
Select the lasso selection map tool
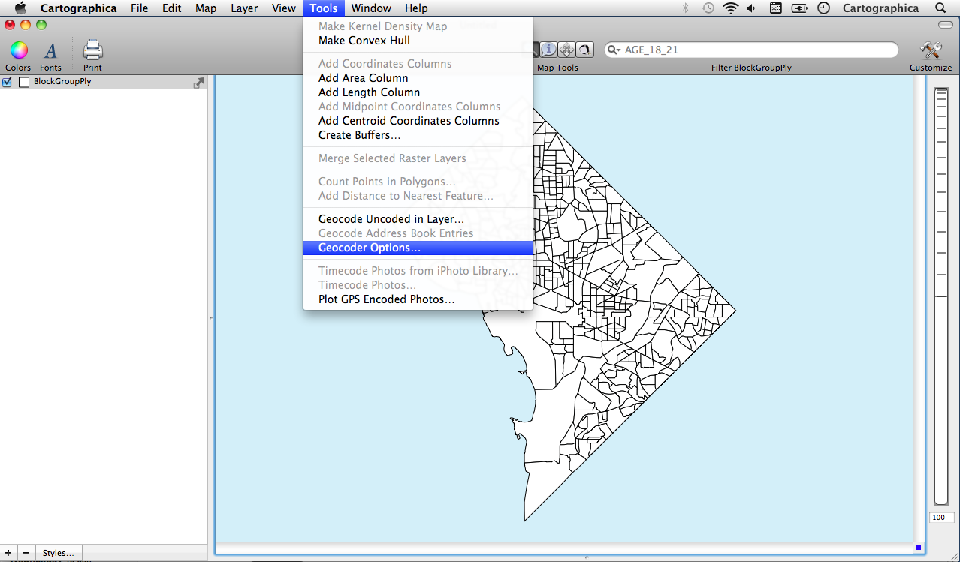(x=584, y=50)
